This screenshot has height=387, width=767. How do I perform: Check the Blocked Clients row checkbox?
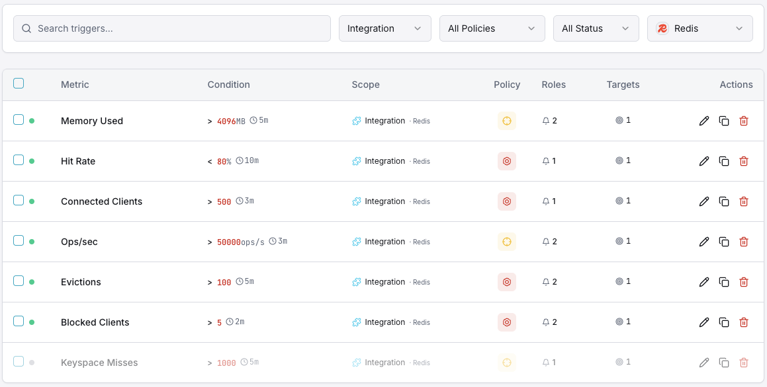(19, 321)
